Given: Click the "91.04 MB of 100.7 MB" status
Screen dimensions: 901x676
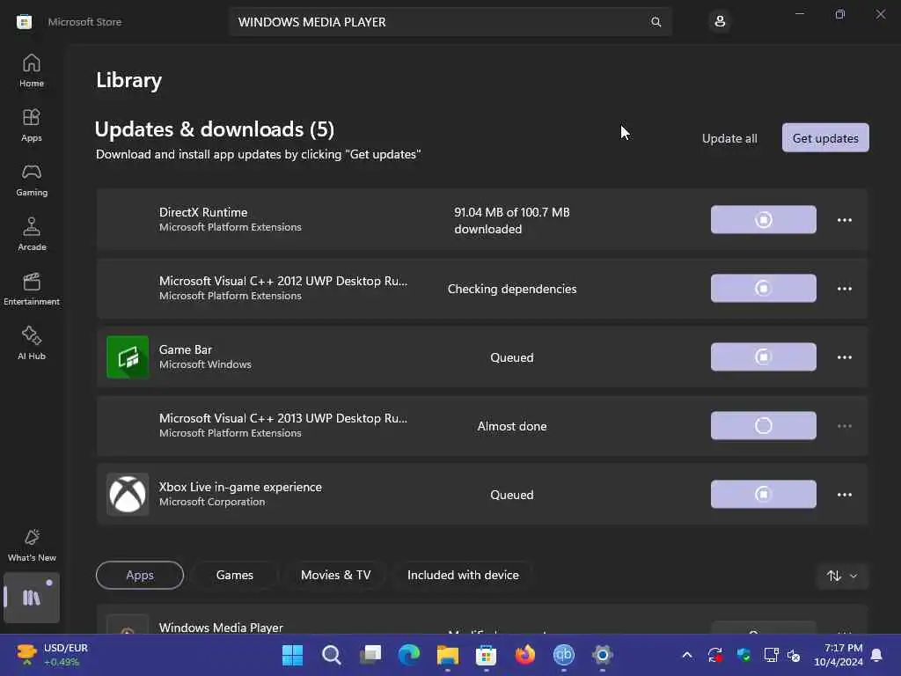Looking at the screenshot, I should point(512,220).
